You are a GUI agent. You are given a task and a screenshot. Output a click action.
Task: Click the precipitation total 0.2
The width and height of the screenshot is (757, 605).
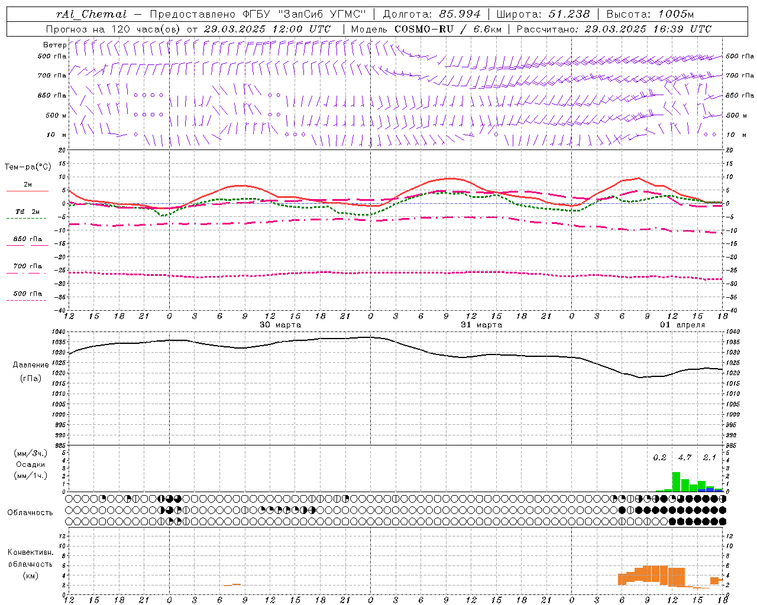click(x=659, y=457)
